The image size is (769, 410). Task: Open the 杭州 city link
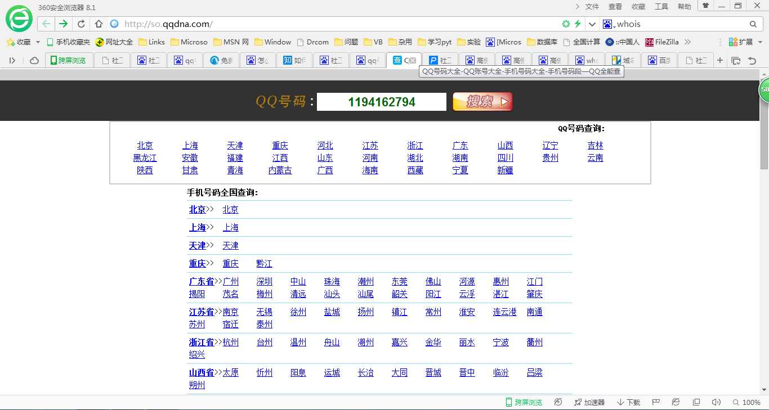pyautogui.click(x=231, y=343)
